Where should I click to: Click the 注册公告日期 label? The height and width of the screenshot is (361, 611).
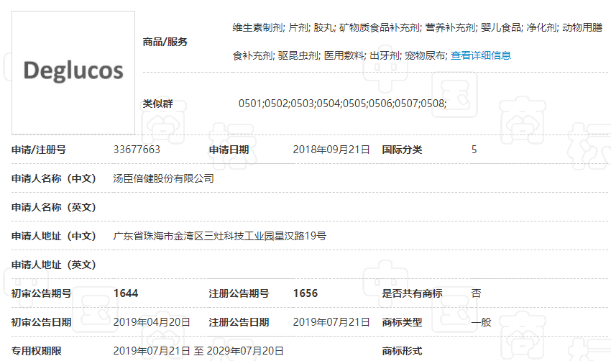click(x=239, y=322)
